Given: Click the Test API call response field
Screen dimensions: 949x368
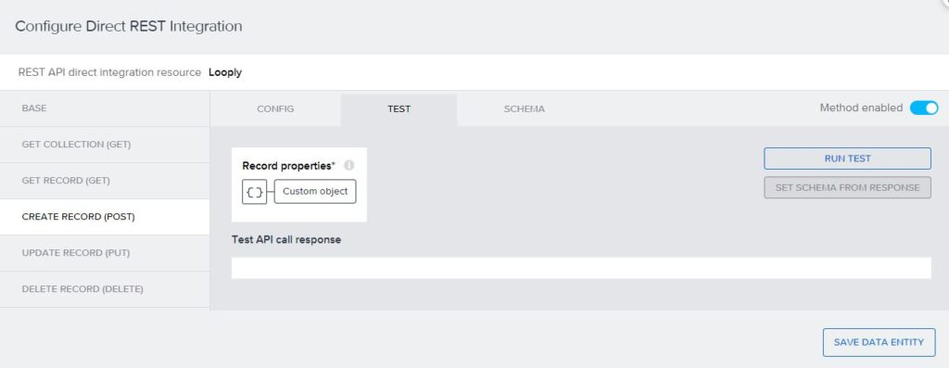Looking at the screenshot, I should click(581, 268).
